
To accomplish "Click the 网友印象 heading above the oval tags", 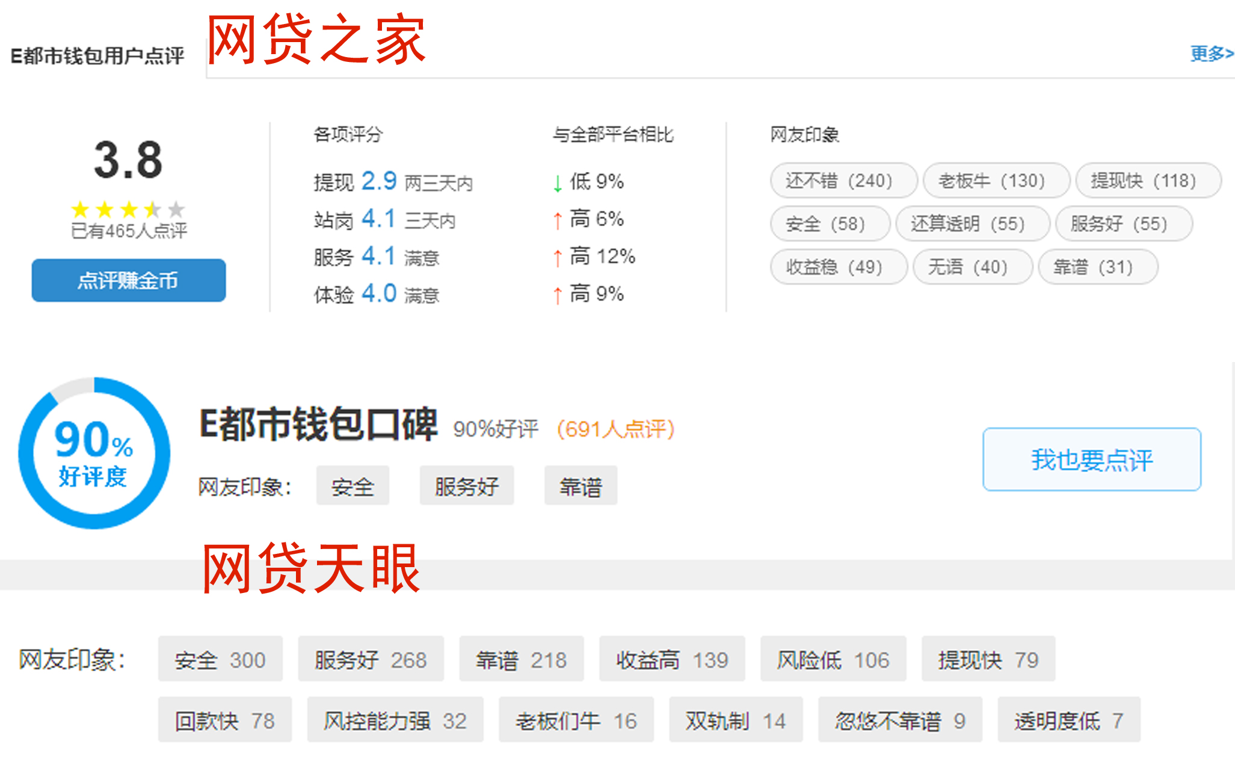I will point(805,134).
